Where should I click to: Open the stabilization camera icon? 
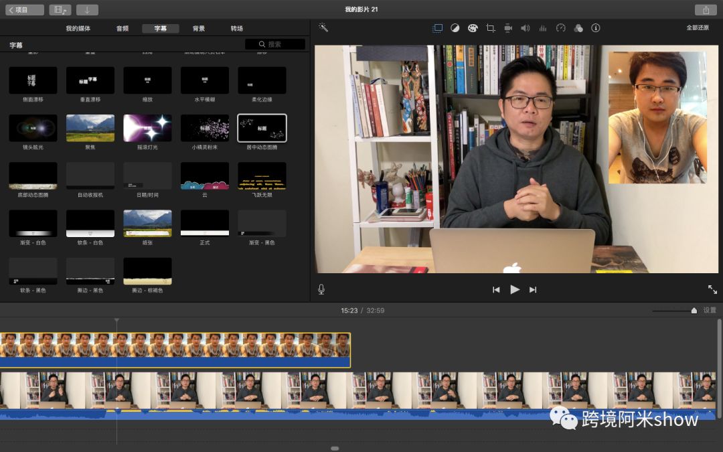[x=508, y=28]
